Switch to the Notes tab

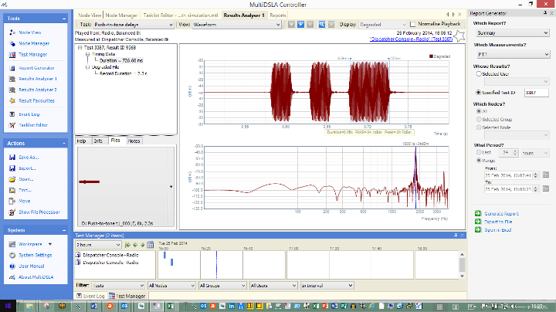pos(134,141)
